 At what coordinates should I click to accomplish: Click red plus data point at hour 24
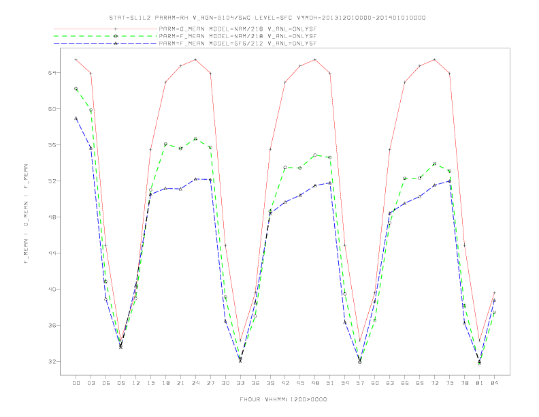(195, 59)
